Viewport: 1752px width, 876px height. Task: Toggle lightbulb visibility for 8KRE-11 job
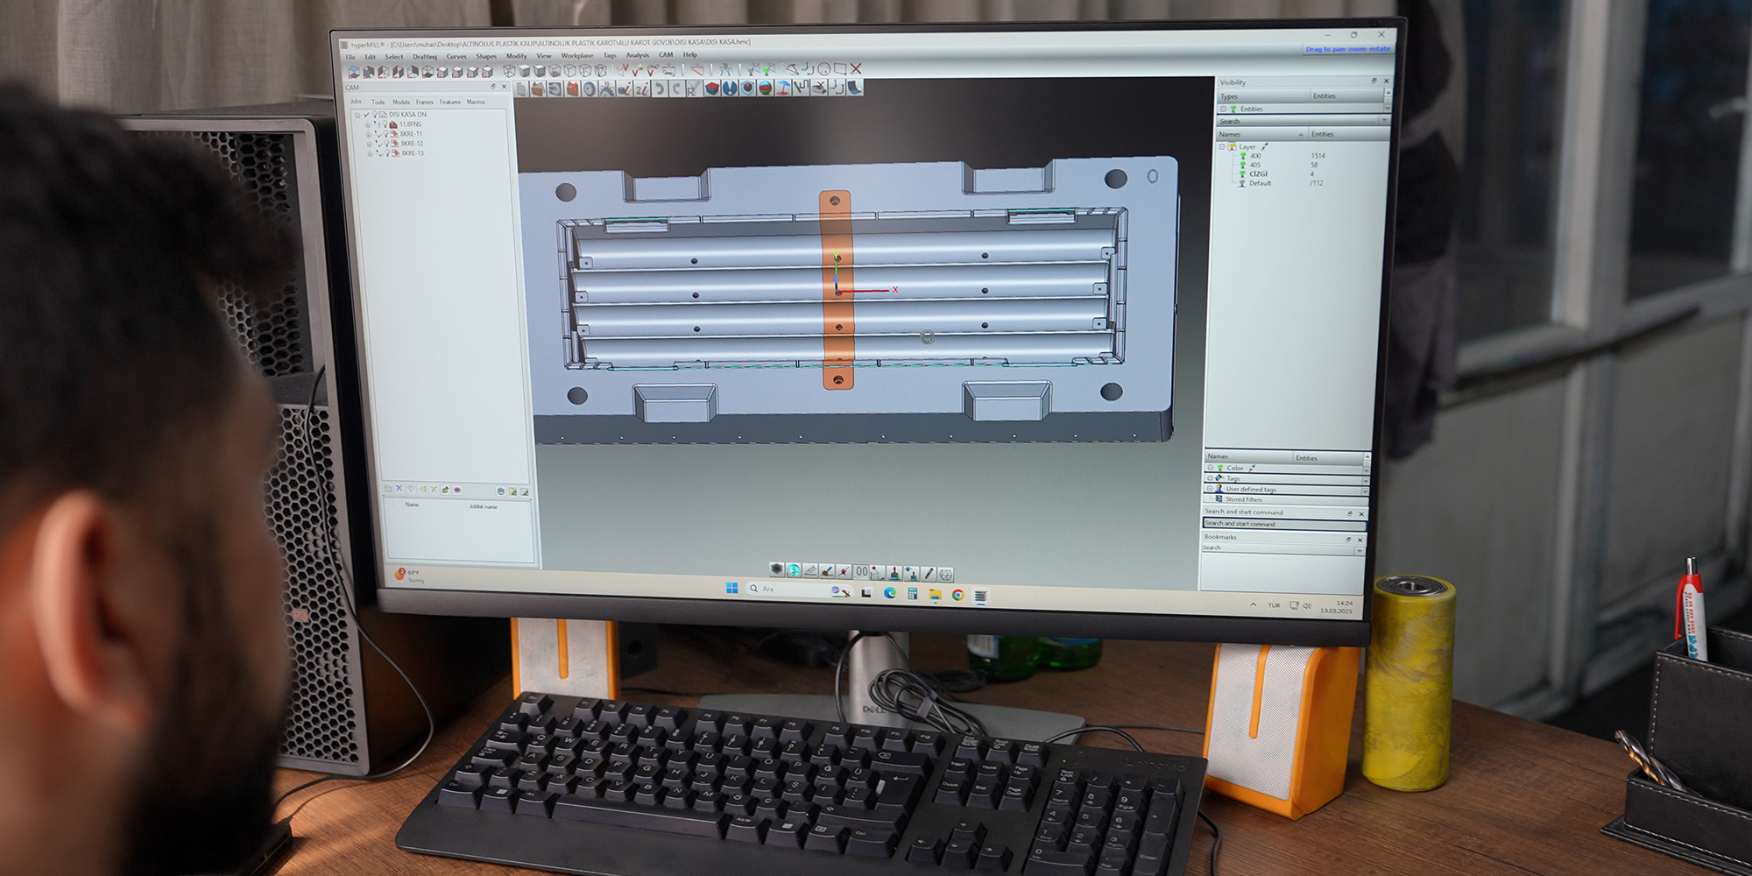[x=386, y=134]
